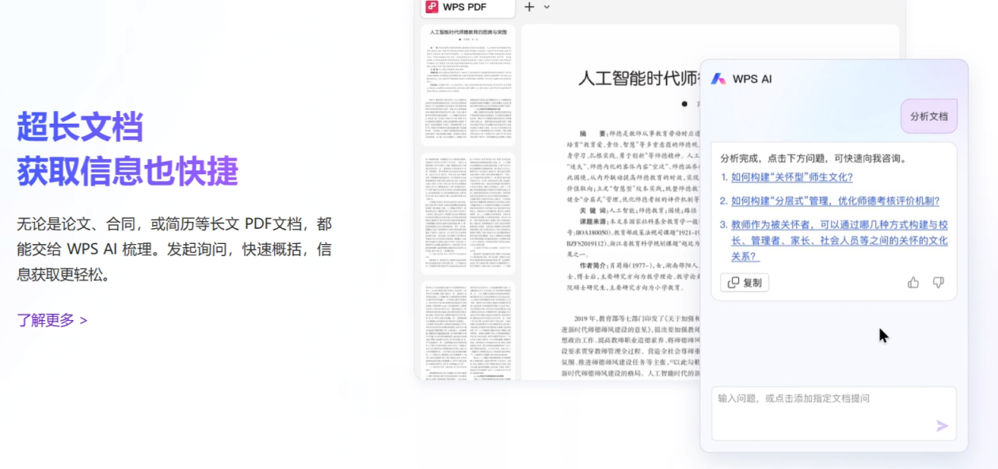Select the third page thumbnail
998x469 pixels.
tap(468, 329)
